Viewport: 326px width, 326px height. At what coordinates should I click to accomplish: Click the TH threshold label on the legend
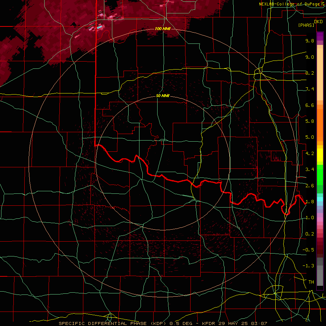(311, 282)
